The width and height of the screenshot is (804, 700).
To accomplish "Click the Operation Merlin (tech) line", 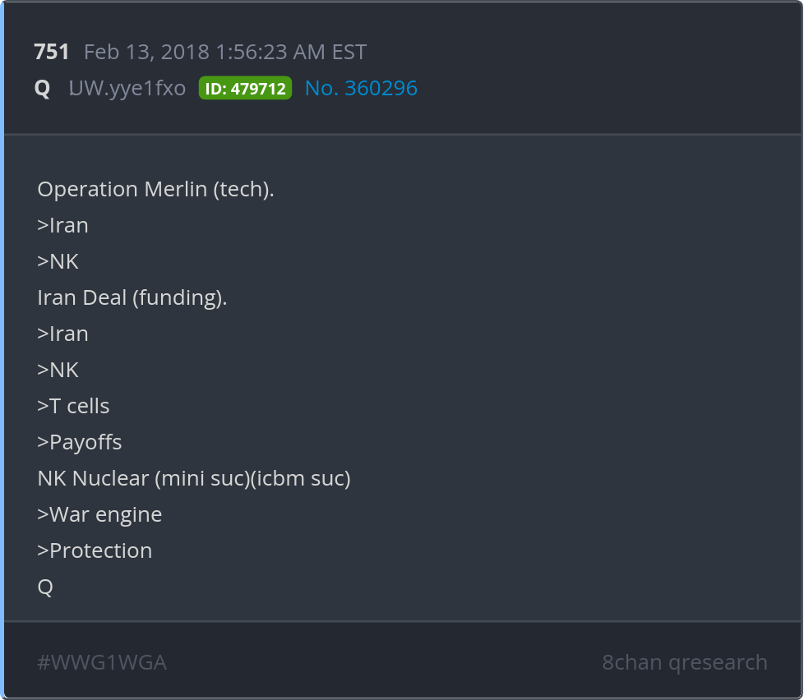I will [155, 189].
